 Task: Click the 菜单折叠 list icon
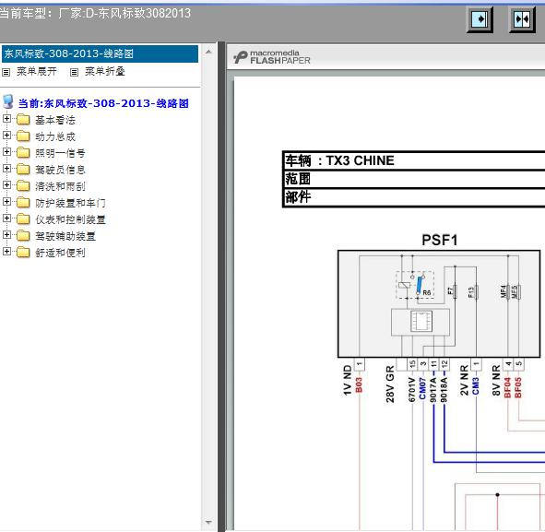tap(74, 72)
